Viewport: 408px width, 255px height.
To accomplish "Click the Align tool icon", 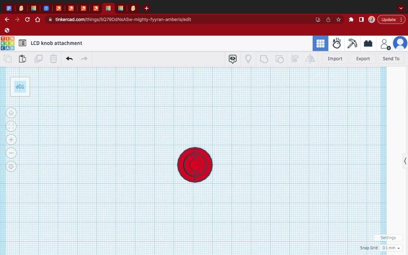I will pos(295,59).
